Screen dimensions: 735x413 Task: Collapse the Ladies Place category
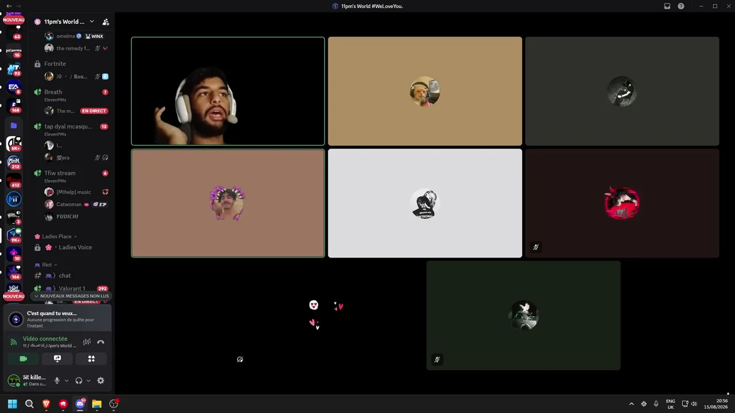pos(56,236)
